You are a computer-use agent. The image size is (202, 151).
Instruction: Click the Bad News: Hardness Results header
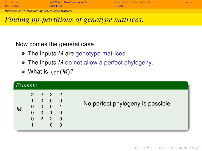pyautogui.click(x=68, y=2)
